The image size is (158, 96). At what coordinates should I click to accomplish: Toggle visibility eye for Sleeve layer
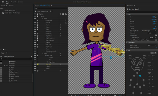(x=35, y=58)
